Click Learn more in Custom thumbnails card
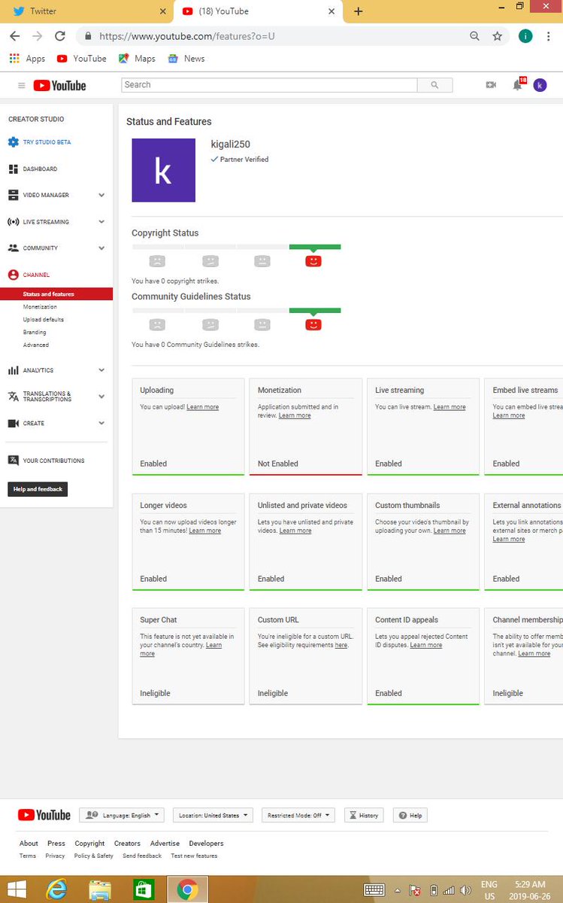 coord(449,531)
